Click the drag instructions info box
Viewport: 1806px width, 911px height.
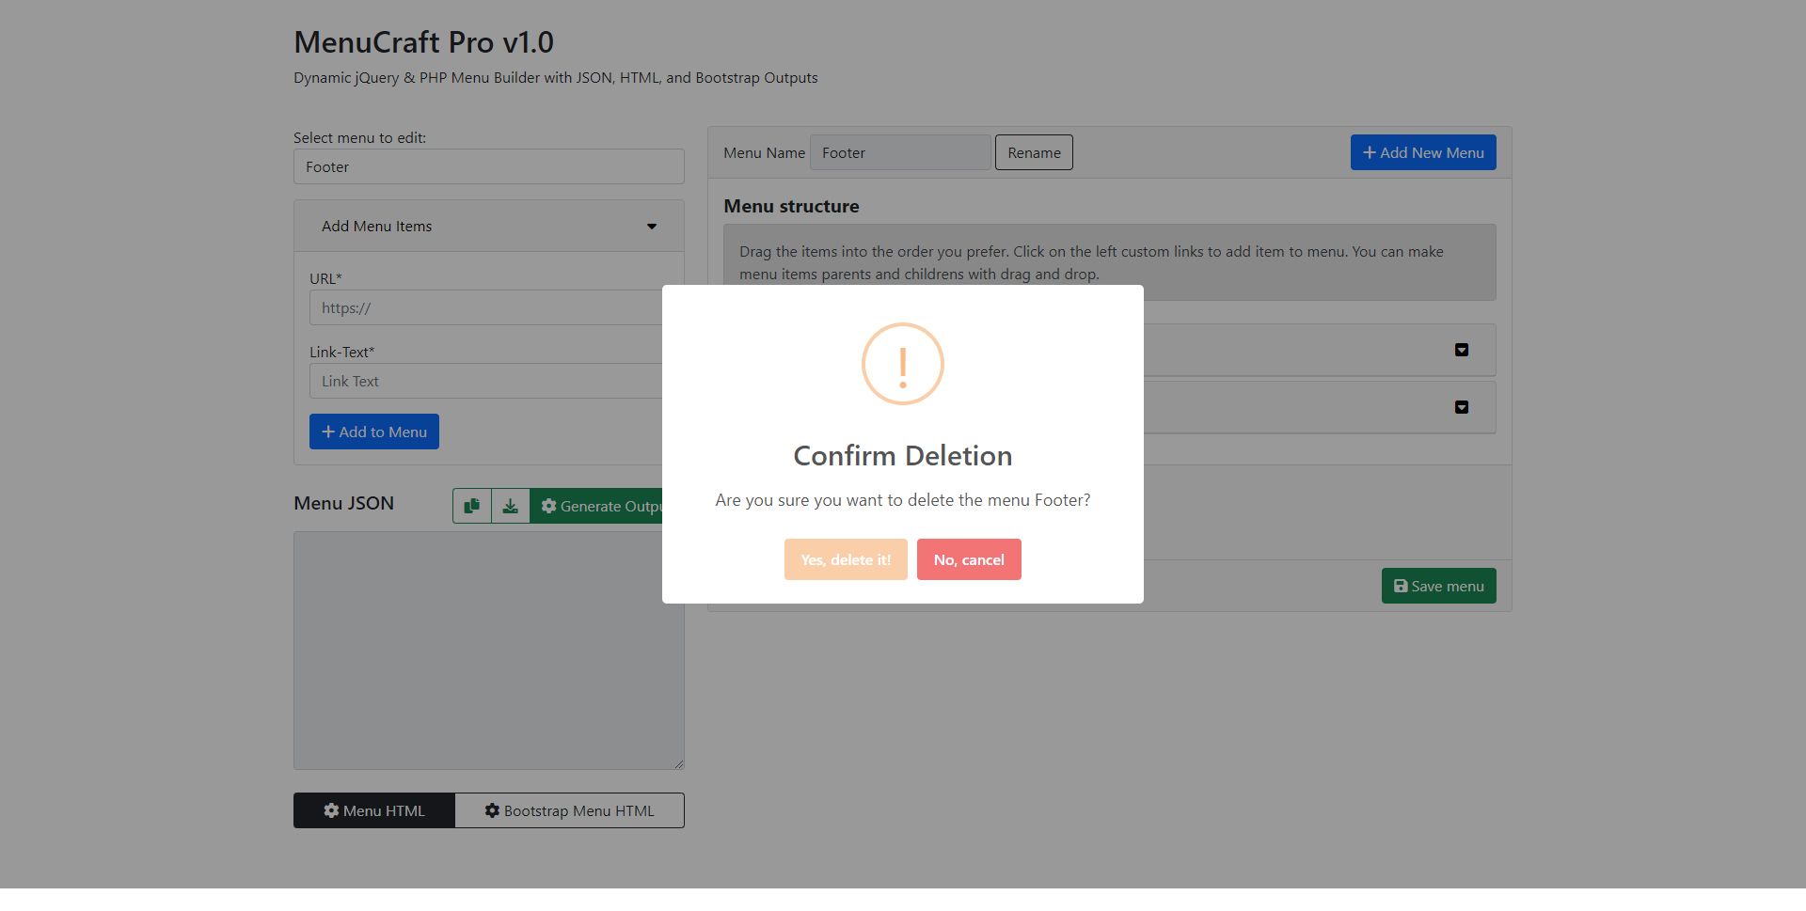[1109, 262]
